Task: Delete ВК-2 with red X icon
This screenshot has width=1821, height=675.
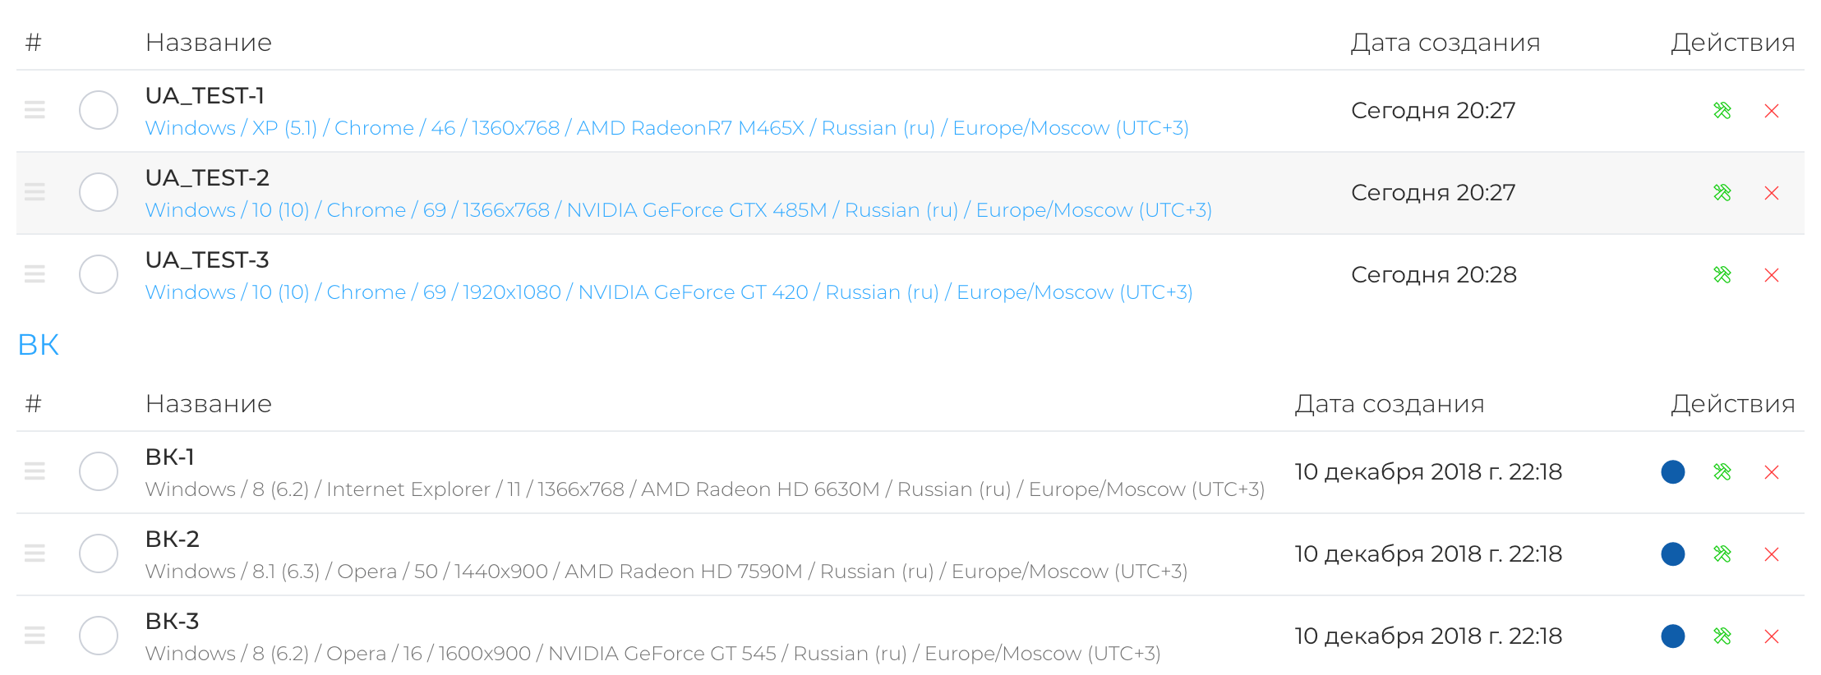Action: point(1772,554)
